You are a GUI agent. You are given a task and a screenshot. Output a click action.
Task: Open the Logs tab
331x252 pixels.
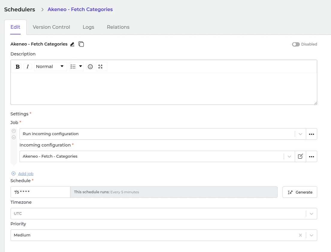tap(88, 27)
